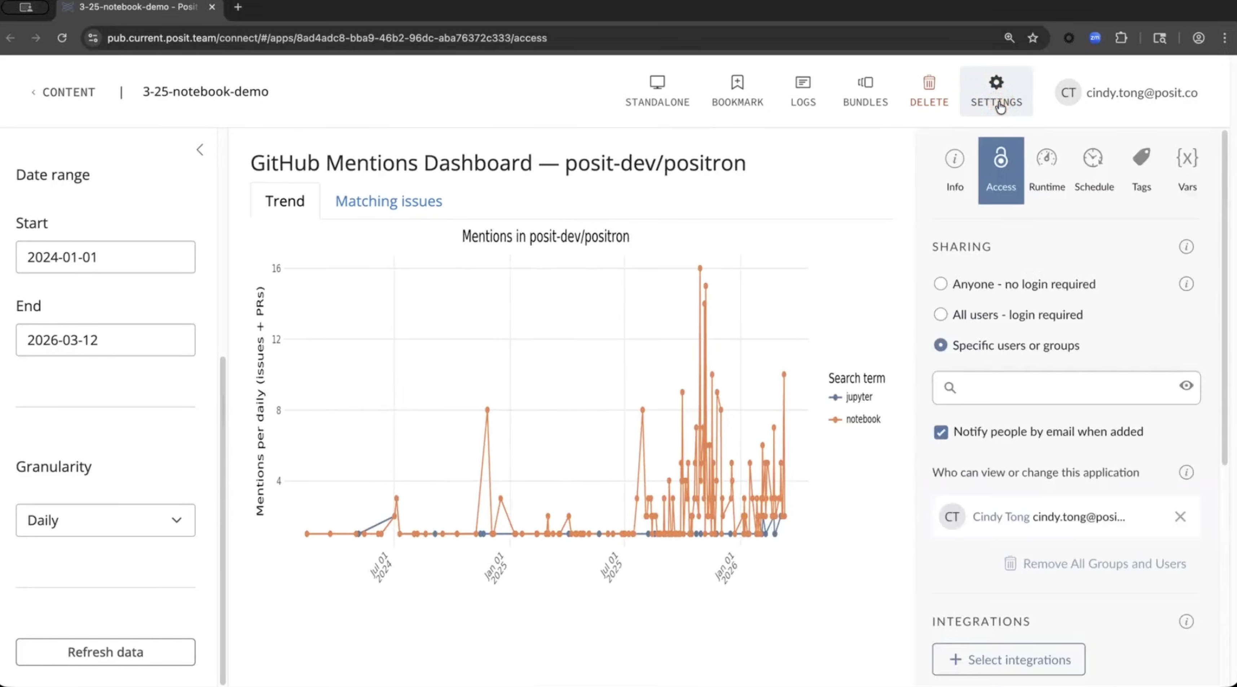The image size is (1237, 687).
Task: Select All users - login required
Action: click(940, 314)
